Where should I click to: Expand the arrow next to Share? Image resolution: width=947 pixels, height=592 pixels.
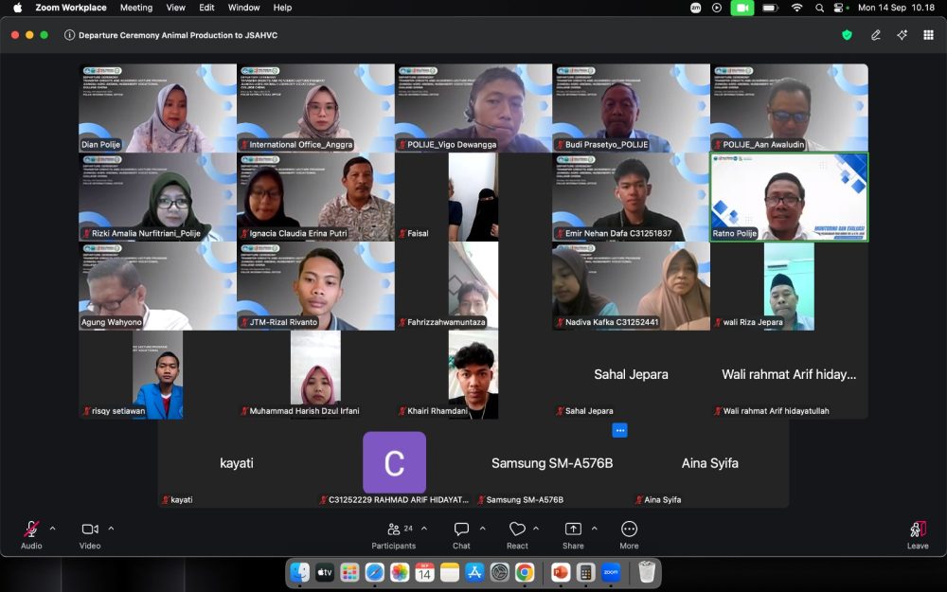595,529
